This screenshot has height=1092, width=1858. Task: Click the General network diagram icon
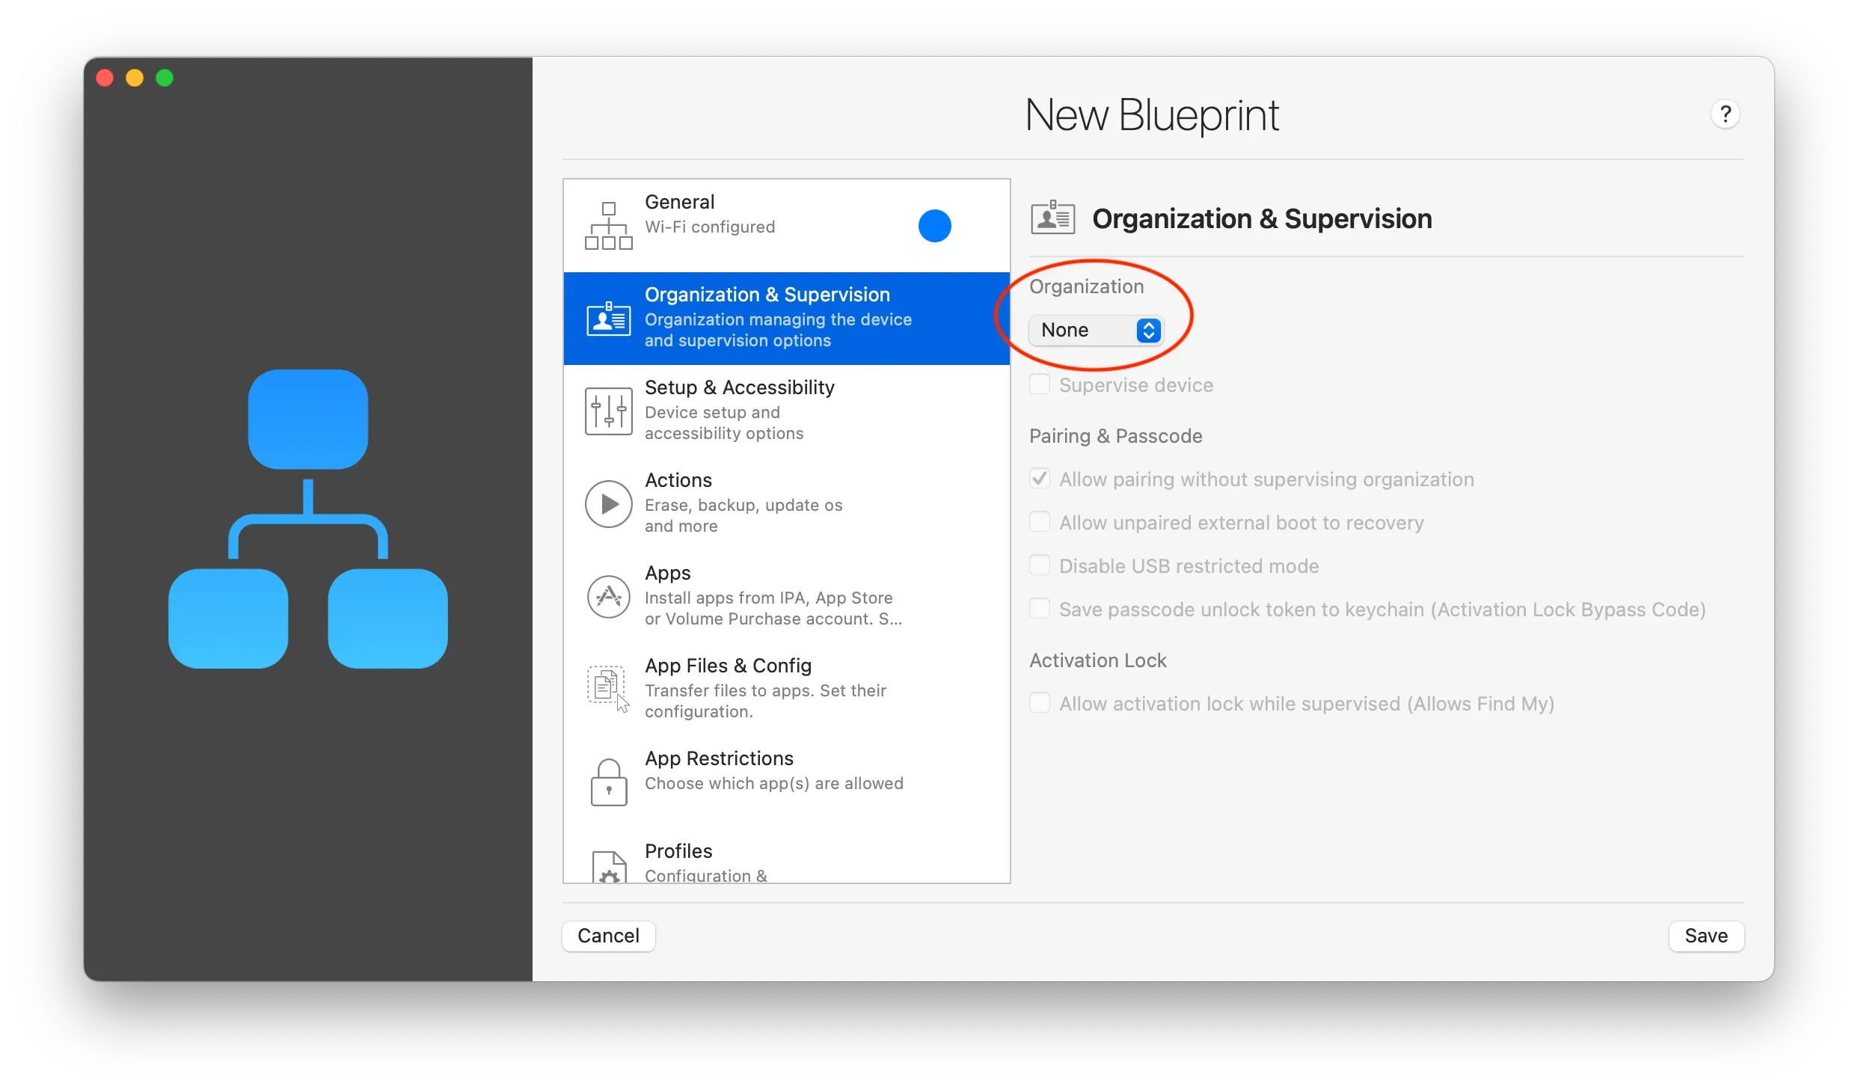607,224
